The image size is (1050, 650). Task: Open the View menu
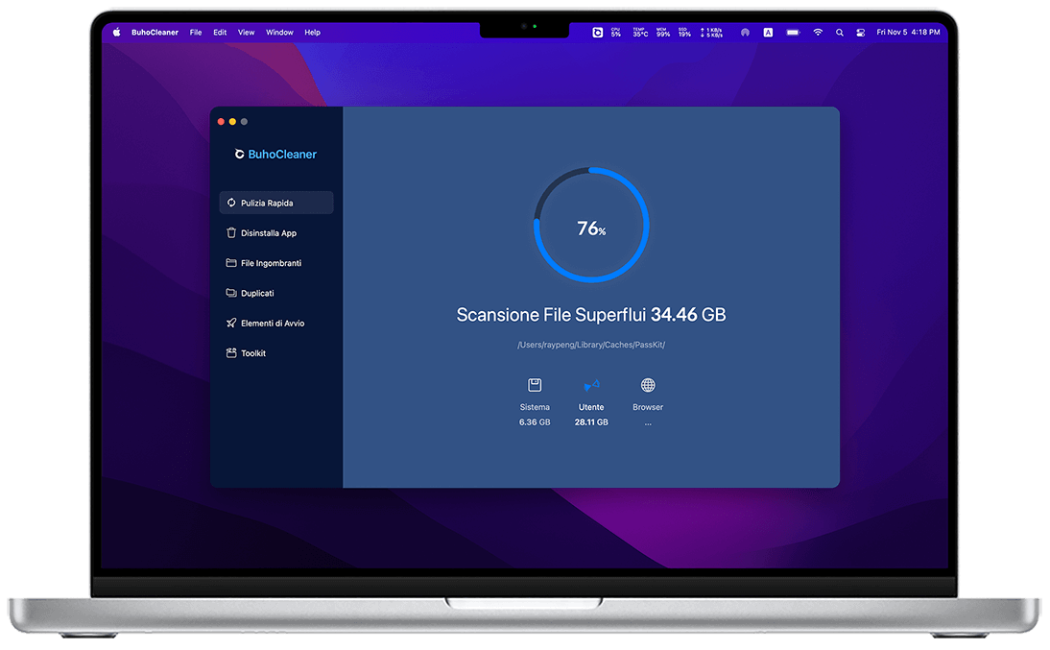pyautogui.click(x=246, y=33)
